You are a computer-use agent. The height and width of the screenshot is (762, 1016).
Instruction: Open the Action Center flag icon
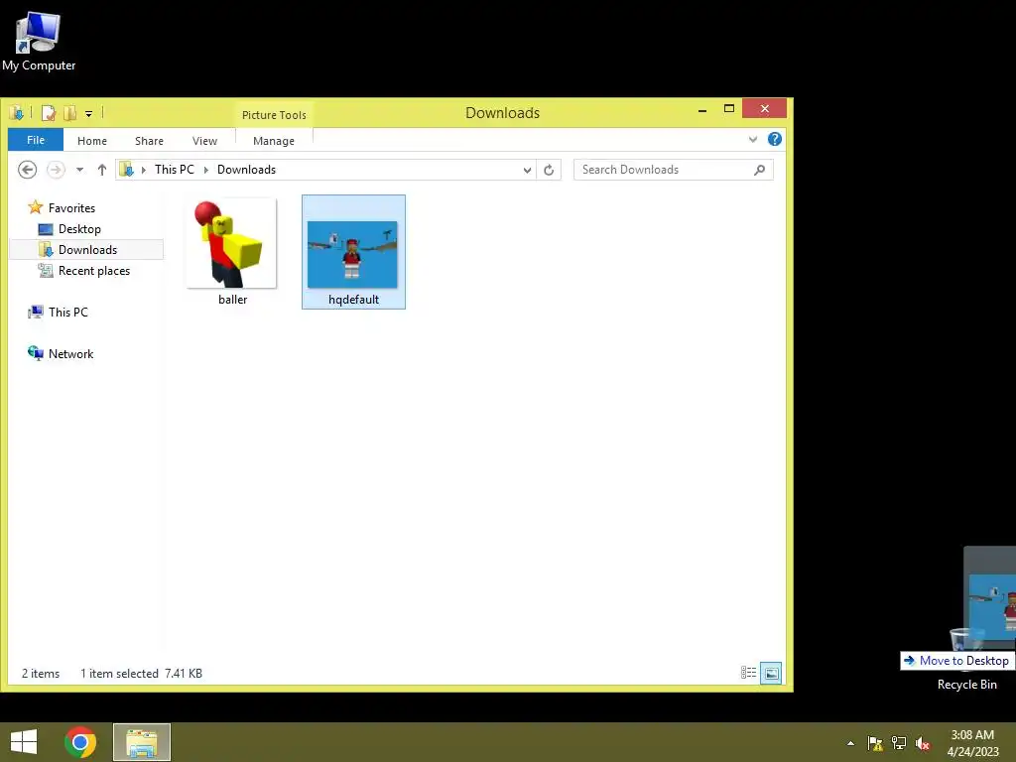875,743
